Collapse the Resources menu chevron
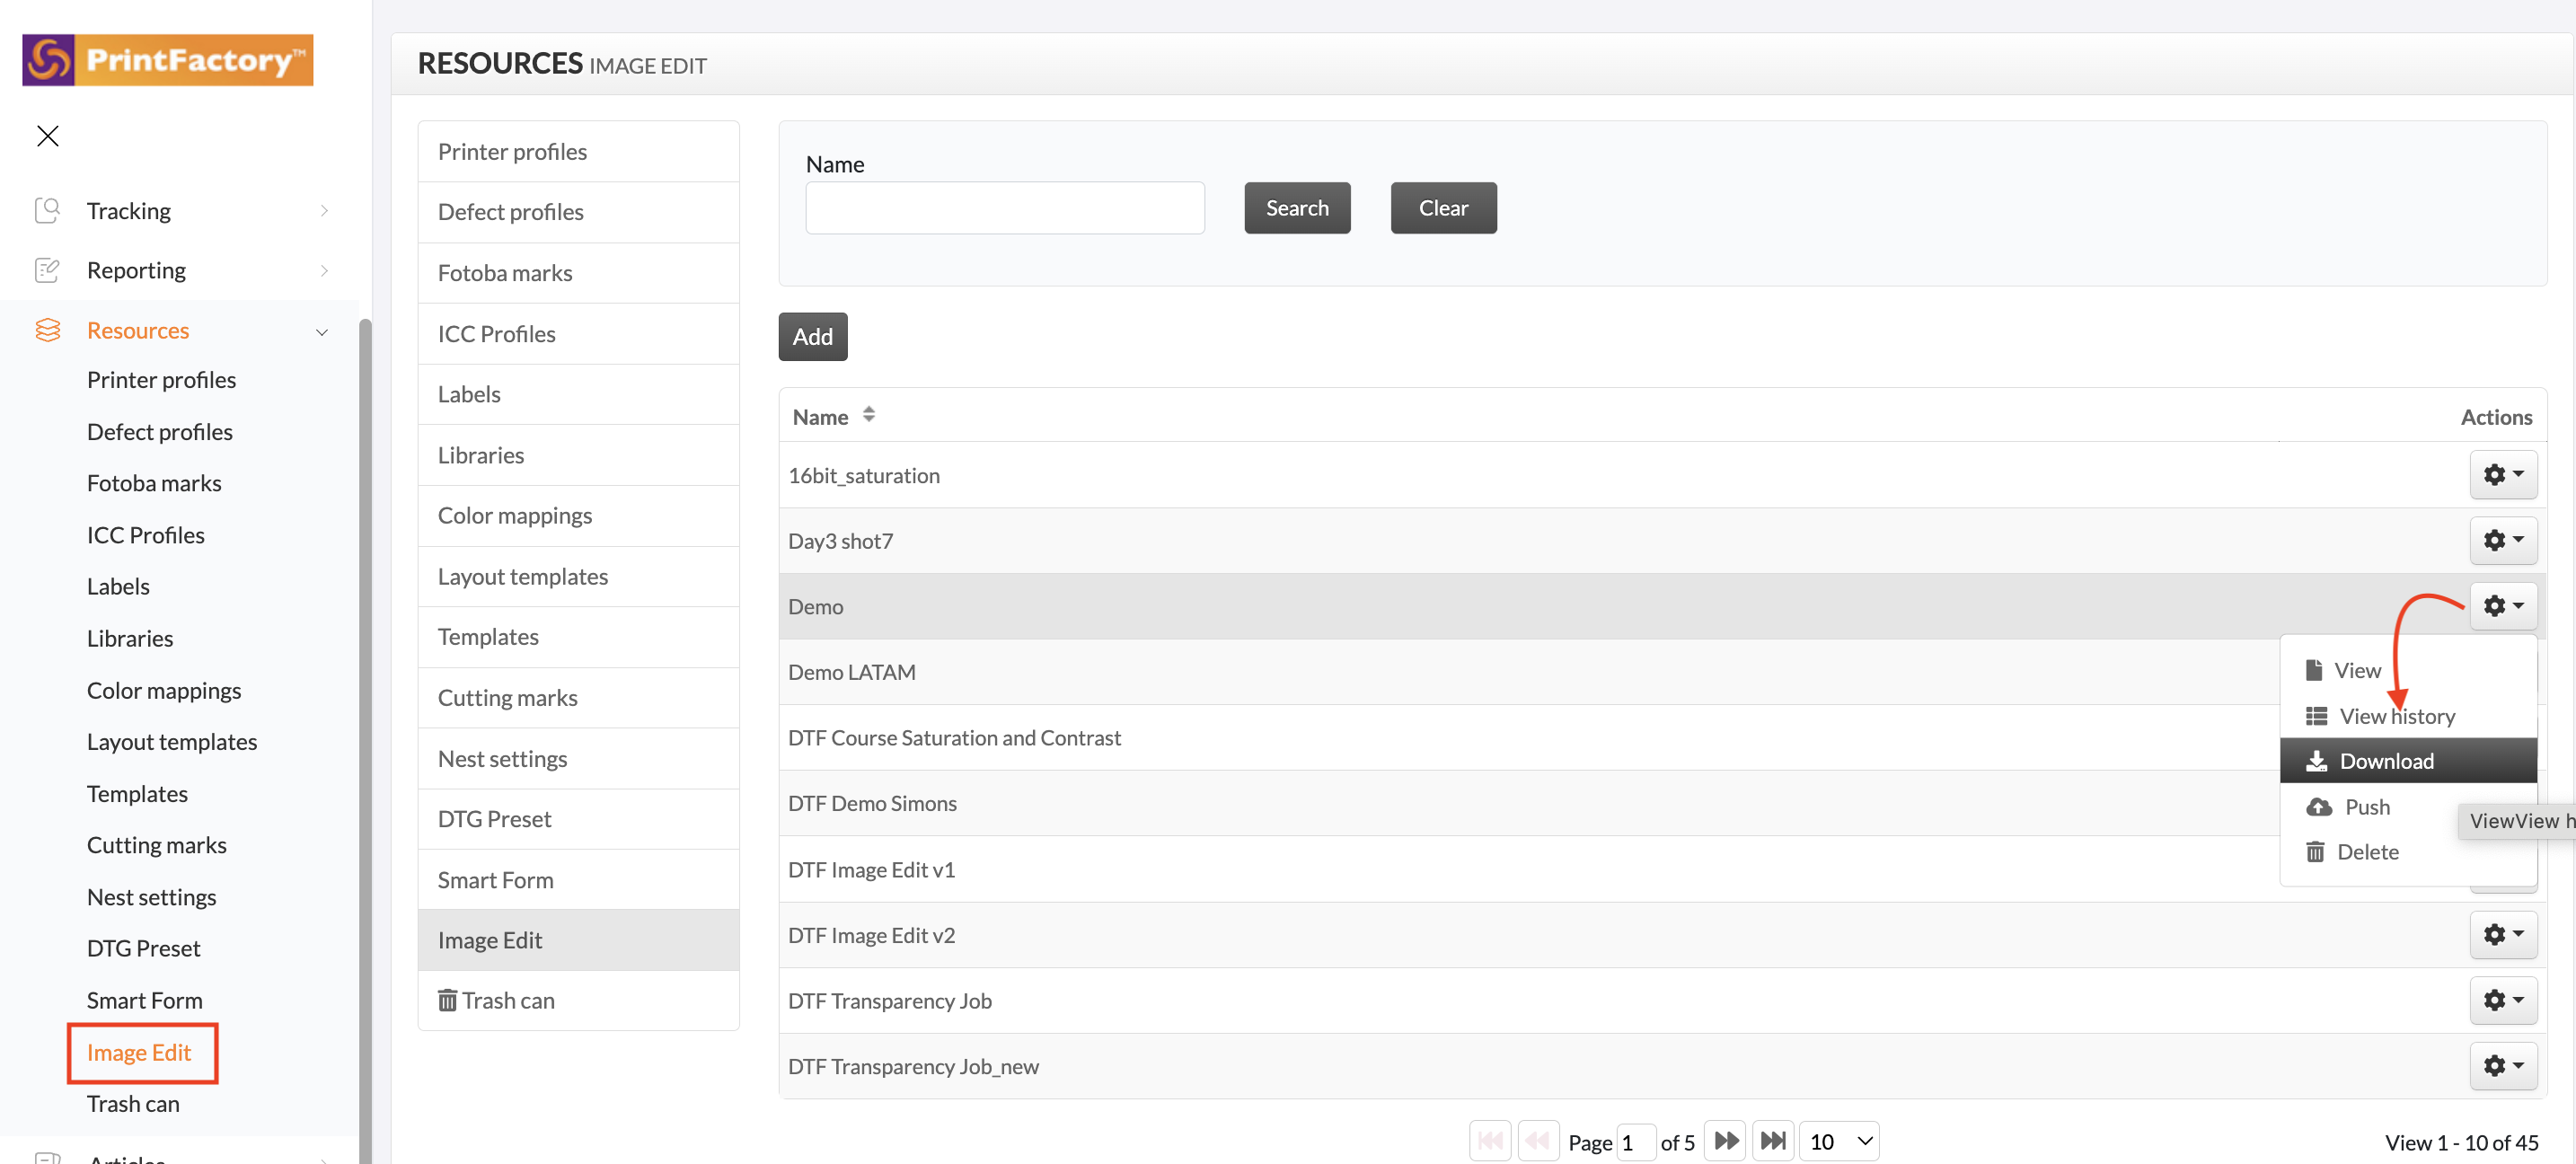The width and height of the screenshot is (2576, 1164). [322, 331]
